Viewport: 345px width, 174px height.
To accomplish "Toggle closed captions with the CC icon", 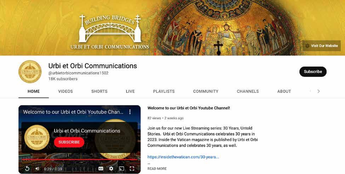I will click(101, 168).
